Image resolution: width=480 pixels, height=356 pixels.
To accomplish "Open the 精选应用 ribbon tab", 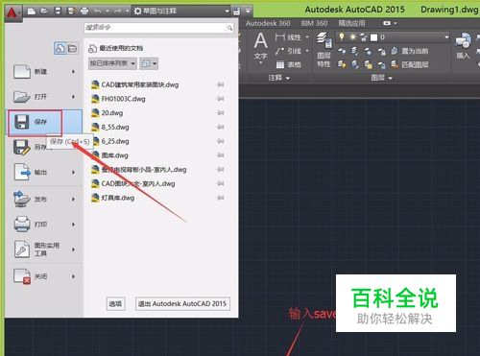I will click(351, 23).
